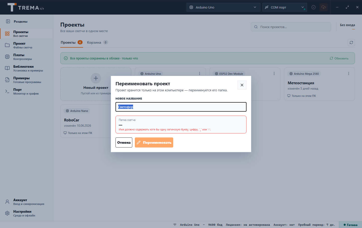Expand the Arduino Uno board dropdown
This screenshot has height=228, width=362.
coord(223,7)
